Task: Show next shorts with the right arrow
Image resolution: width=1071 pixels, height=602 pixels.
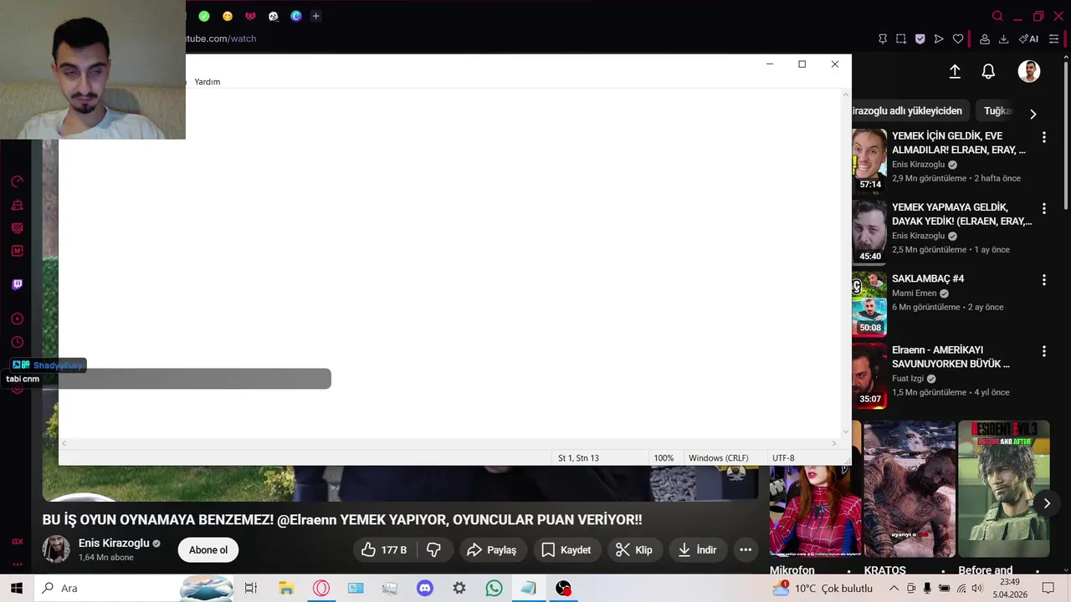Action: (x=1047, y=503)
